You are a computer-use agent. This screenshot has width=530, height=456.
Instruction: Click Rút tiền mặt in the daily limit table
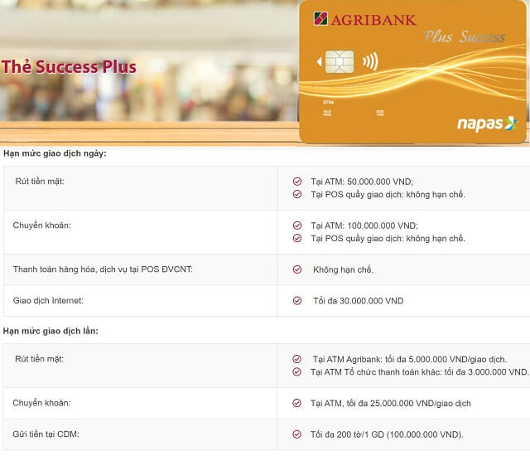(x=40, y=182)
